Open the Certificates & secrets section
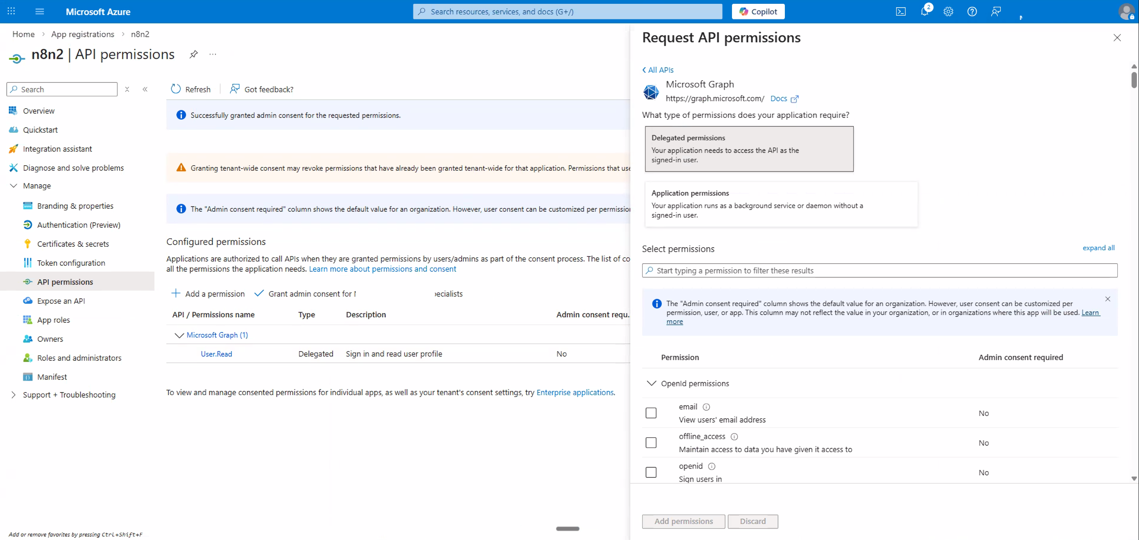 coord(73,243)
